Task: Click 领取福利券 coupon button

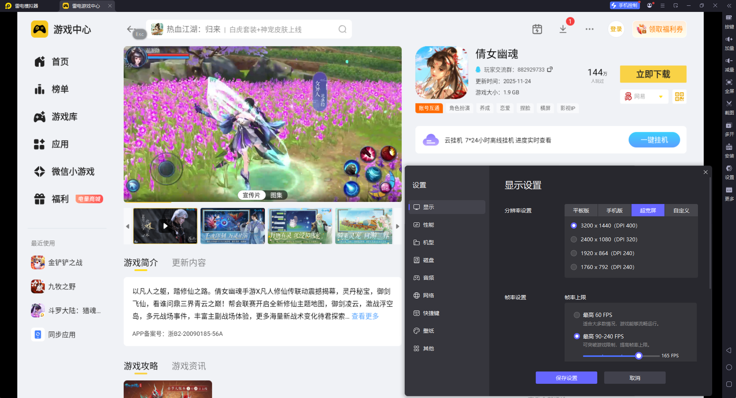Action: 660,29
